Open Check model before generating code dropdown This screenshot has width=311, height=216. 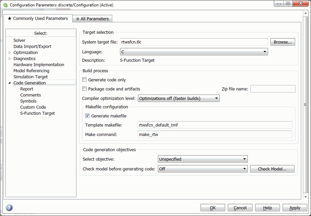tap(203, 169)
